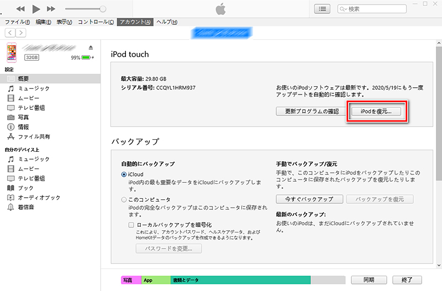
Task: Click the 32GB capacity badge
Action: coord(31,57)
